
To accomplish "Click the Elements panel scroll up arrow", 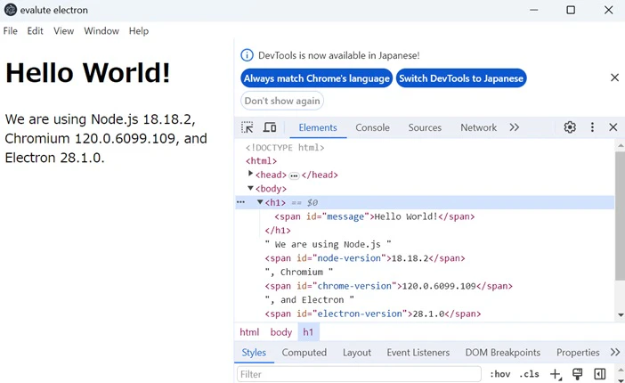I will pyautogui.click(x=621, y=145).
